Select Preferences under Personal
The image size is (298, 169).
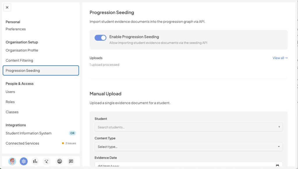pos(15,29)
